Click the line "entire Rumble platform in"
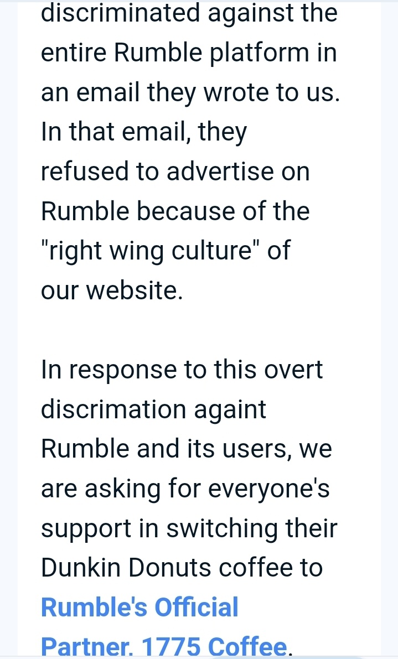 [189, 53]
